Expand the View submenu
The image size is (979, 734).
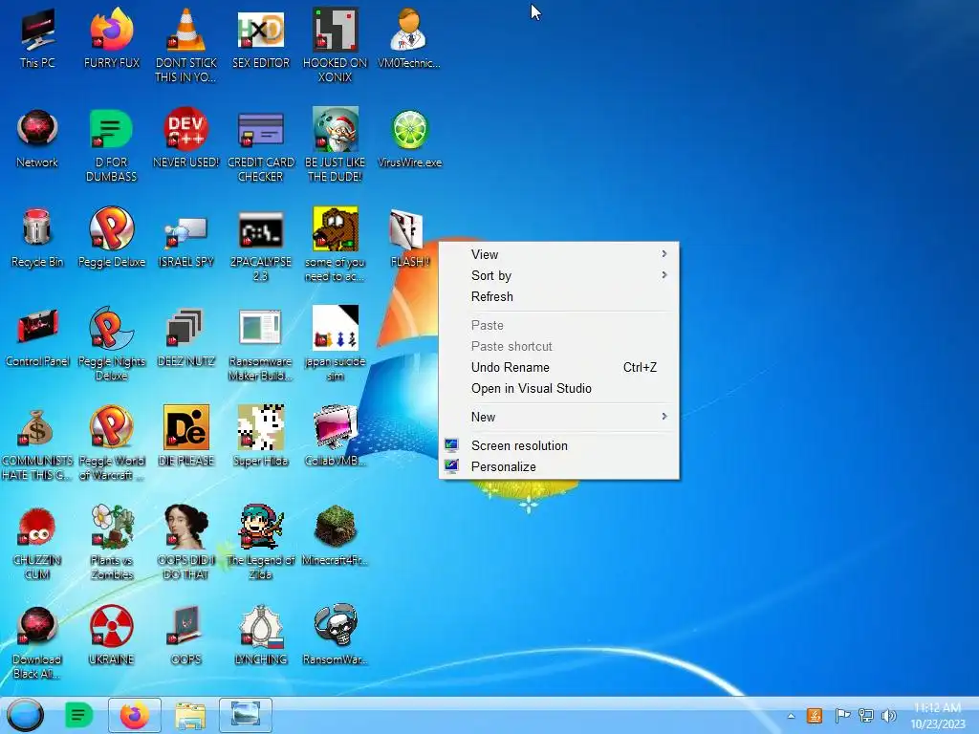(558, 254)
